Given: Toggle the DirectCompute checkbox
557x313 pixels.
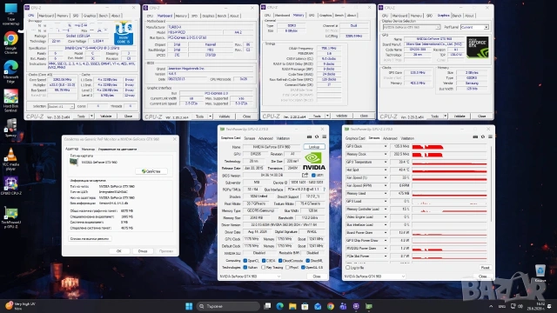Looking at the screenshot, I should [x=280, y=261].
